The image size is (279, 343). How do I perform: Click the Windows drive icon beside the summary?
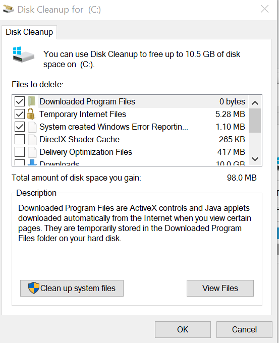click(x=23, y=54)
